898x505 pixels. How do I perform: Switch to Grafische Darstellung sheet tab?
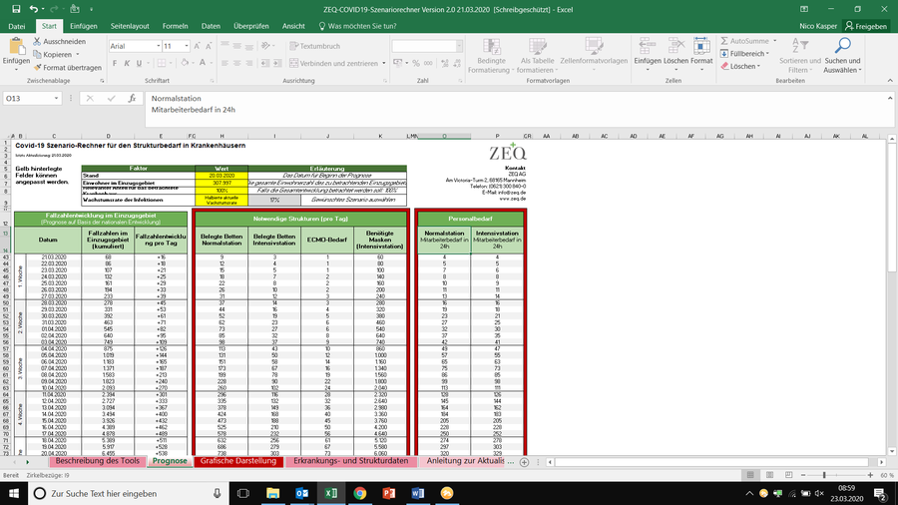point(238,462)
